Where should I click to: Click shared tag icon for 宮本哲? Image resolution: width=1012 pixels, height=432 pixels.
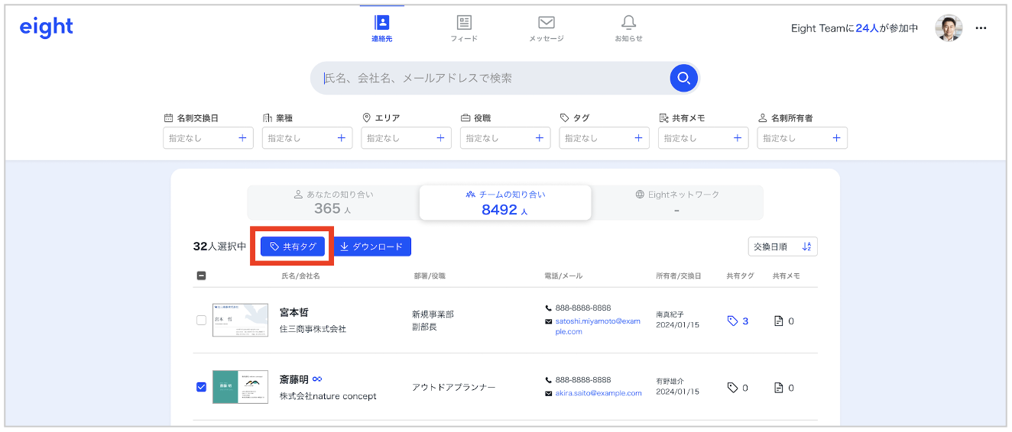pos(733,321)
